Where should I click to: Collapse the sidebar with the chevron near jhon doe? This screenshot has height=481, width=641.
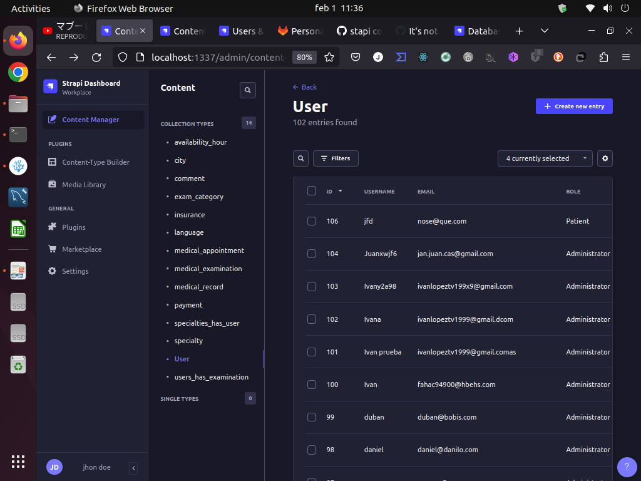click(133, 467)
